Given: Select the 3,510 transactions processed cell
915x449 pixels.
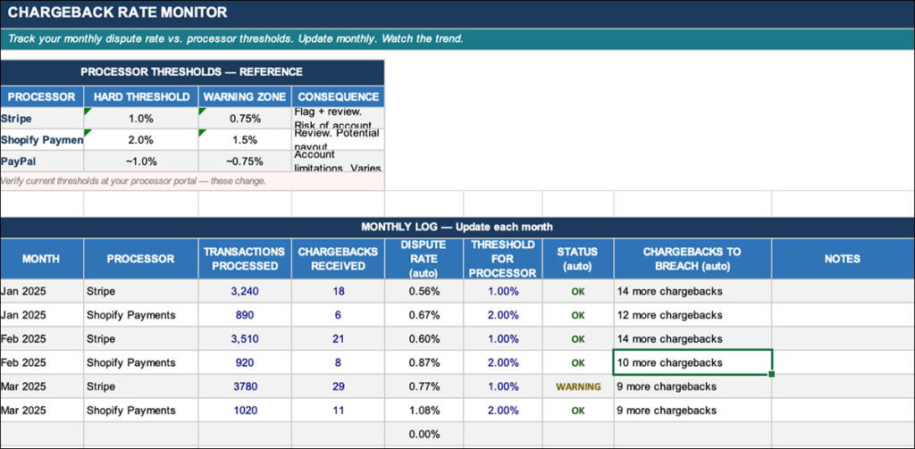Looking at the screenshot, I should pos(244,339).
